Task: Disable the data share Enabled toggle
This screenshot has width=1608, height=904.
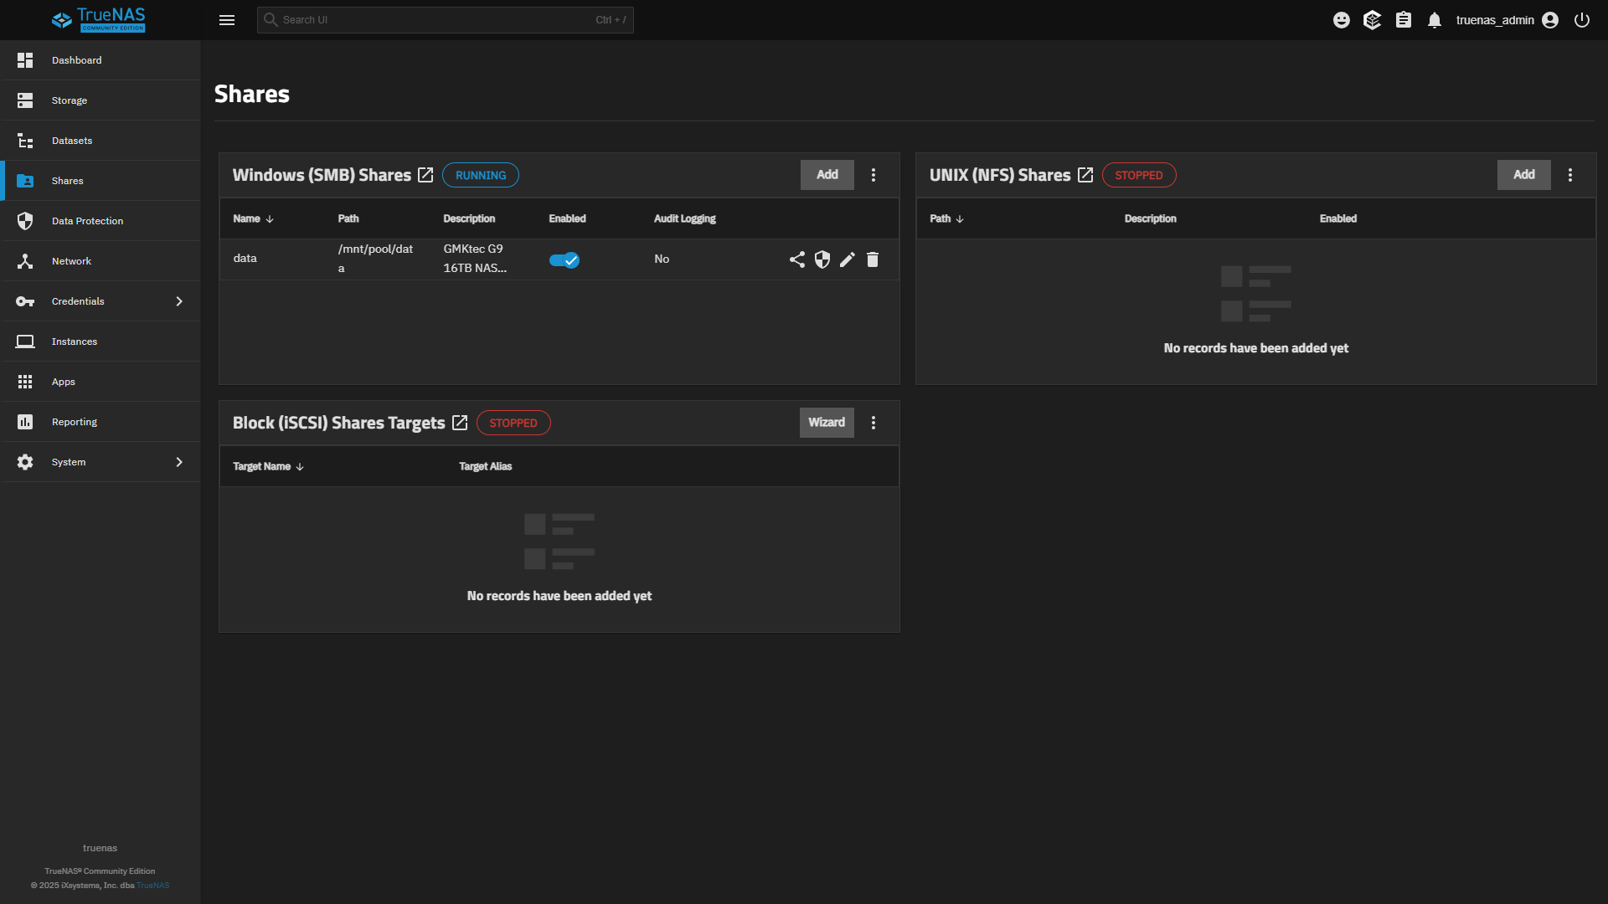Action: [x=564, y=260]
